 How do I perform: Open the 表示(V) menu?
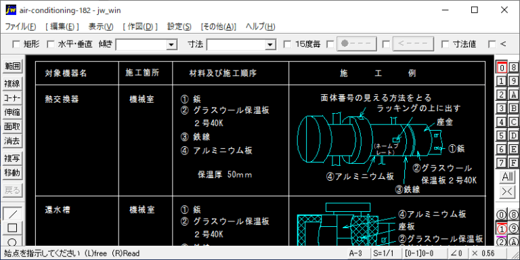pyautogui.click(x=101, y=27)
